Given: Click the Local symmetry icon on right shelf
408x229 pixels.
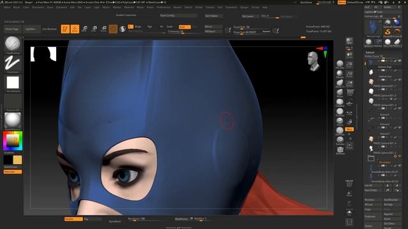Looking at the screenshot, I should pos(349,113).
